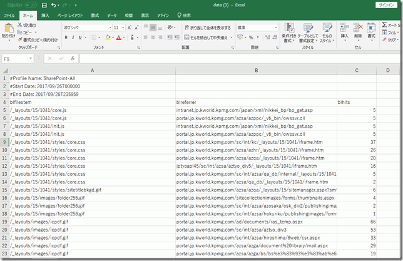The height and width of the screenshot is (261, 403).
Task: Open the number format dropdown
Action: 276,28
